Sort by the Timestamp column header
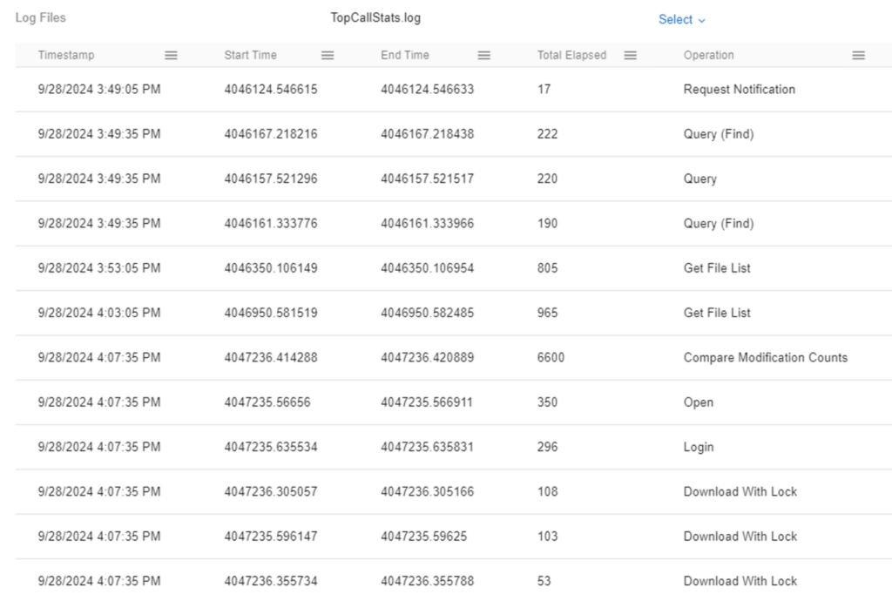The image size is (892, 601). tap(66, 55)
